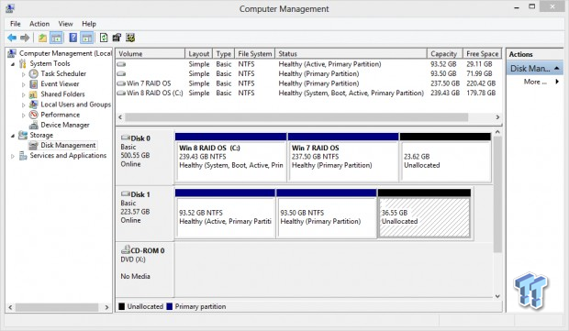The height and width of the screenshot is (331, 569).
Task: Click scroll down arrow of disk view
Action: 497,296
